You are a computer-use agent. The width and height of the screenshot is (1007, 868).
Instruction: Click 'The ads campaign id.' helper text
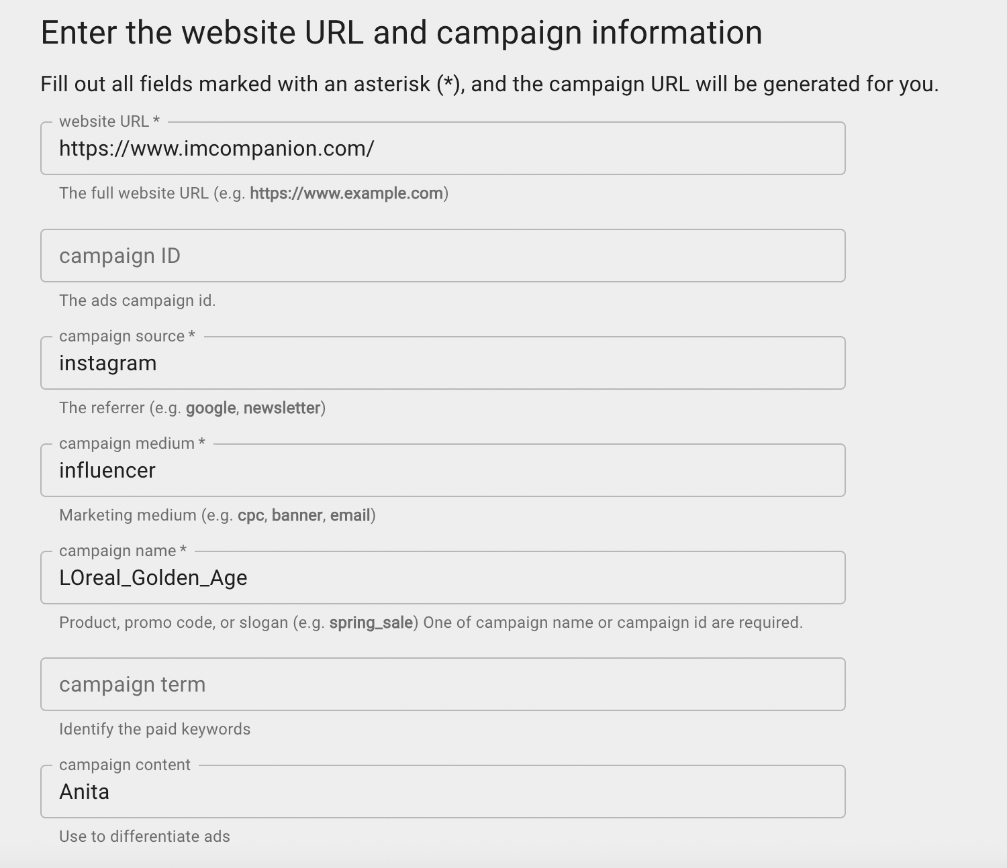(137, 301)
